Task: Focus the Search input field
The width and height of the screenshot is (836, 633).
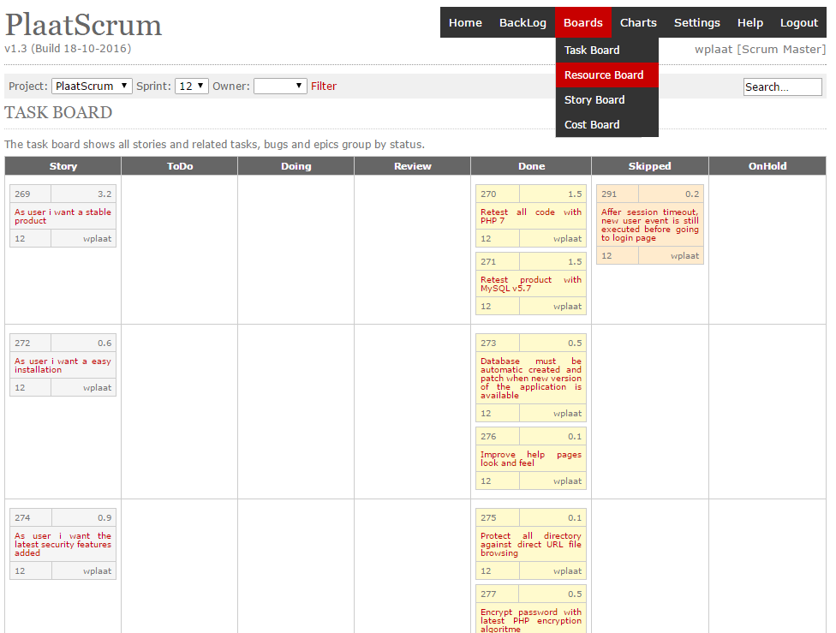Action: tap(783, 87)
